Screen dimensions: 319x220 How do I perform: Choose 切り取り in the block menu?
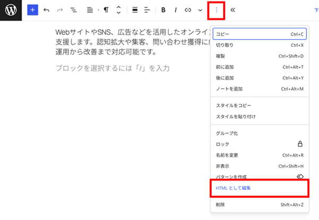(259, 45)
